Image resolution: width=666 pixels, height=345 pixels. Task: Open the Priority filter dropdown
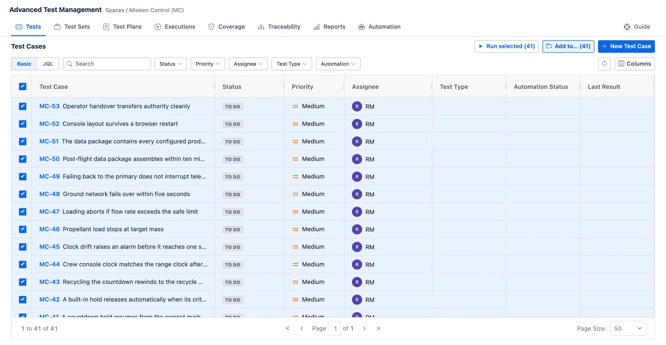208,64
